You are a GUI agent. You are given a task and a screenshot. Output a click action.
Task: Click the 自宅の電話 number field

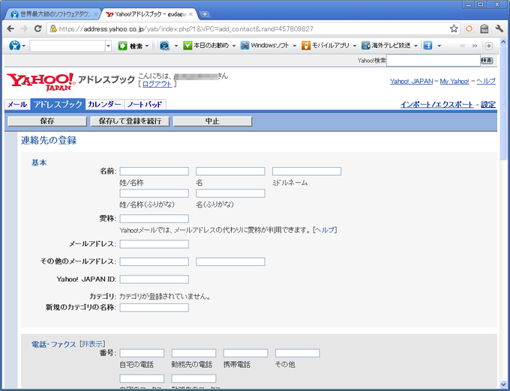[142, 353]
